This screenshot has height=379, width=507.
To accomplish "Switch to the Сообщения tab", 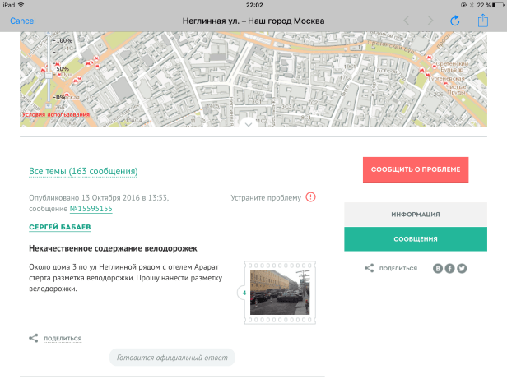I will coord(415,239).
